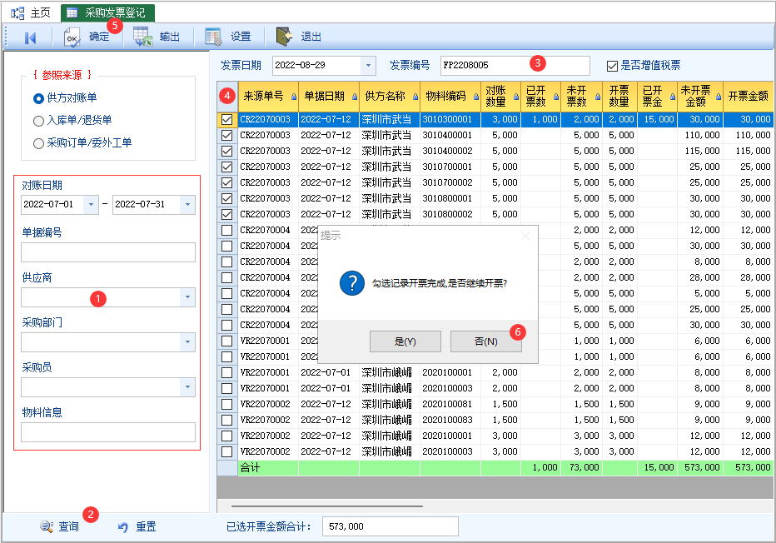Click the 重置 reset arrow icon
This screenshot has height=543, width=776.
pos(123,527)
